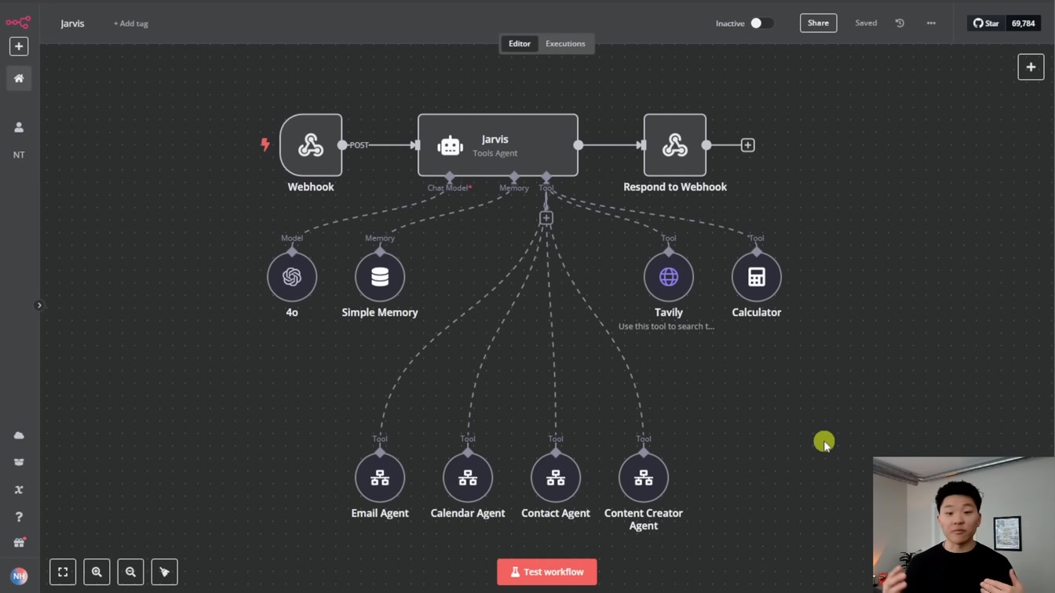The width and height of the screenshot is (1055, 593).
Task: Click the 69,784 star count
Action: coord(1023,24)
